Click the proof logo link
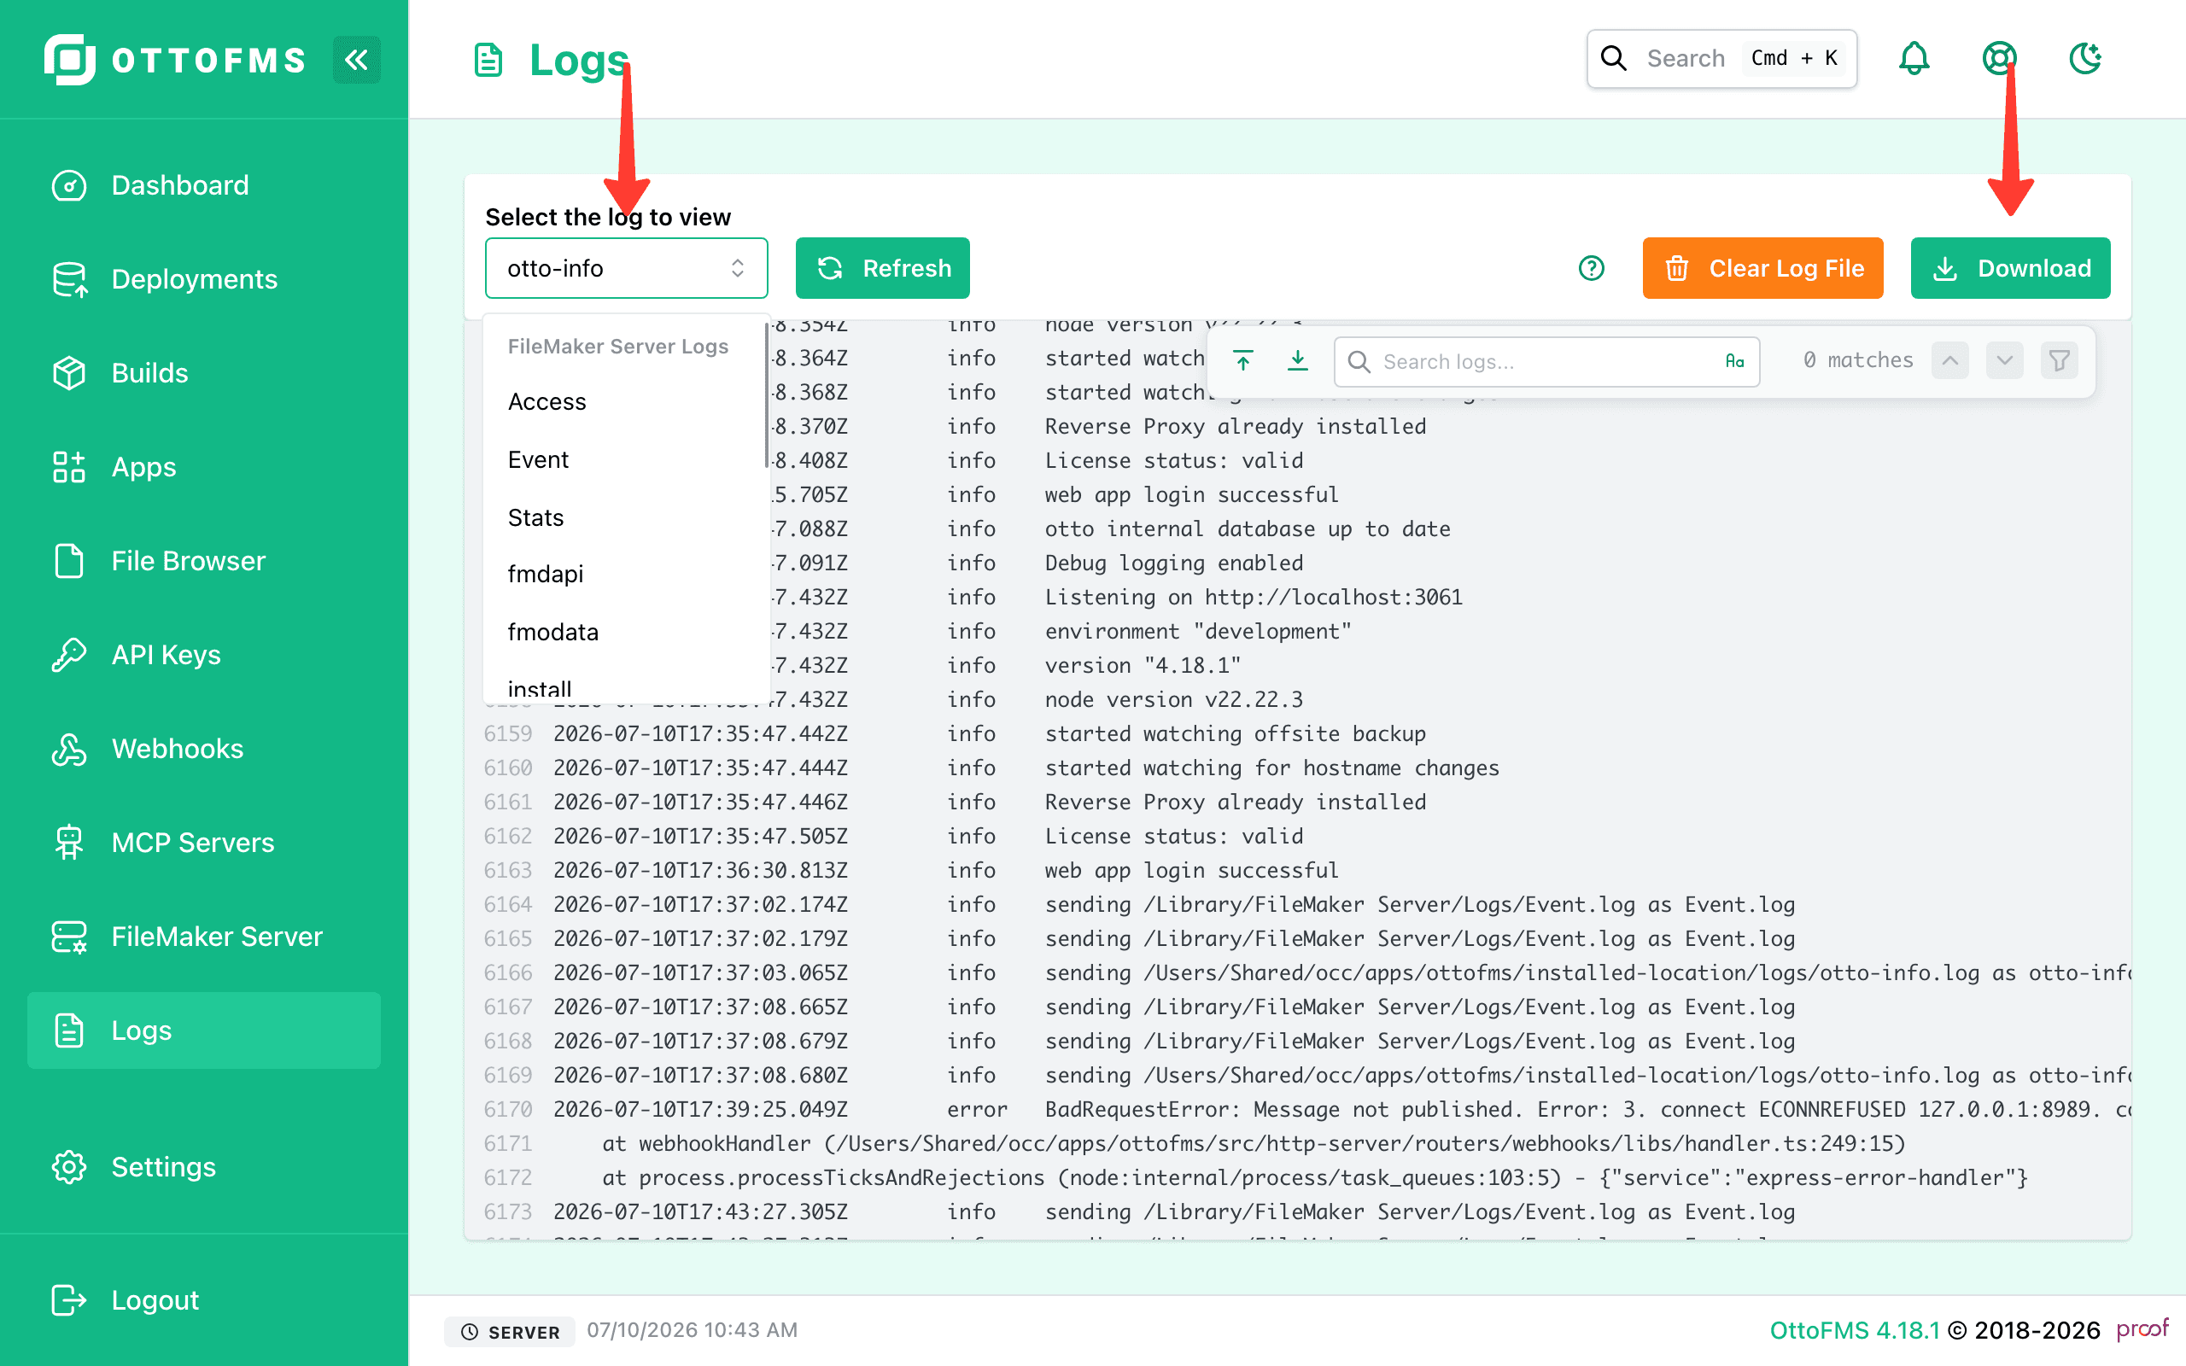The height and width of the screenshot is (1366, 2186). point(2142,1329)
